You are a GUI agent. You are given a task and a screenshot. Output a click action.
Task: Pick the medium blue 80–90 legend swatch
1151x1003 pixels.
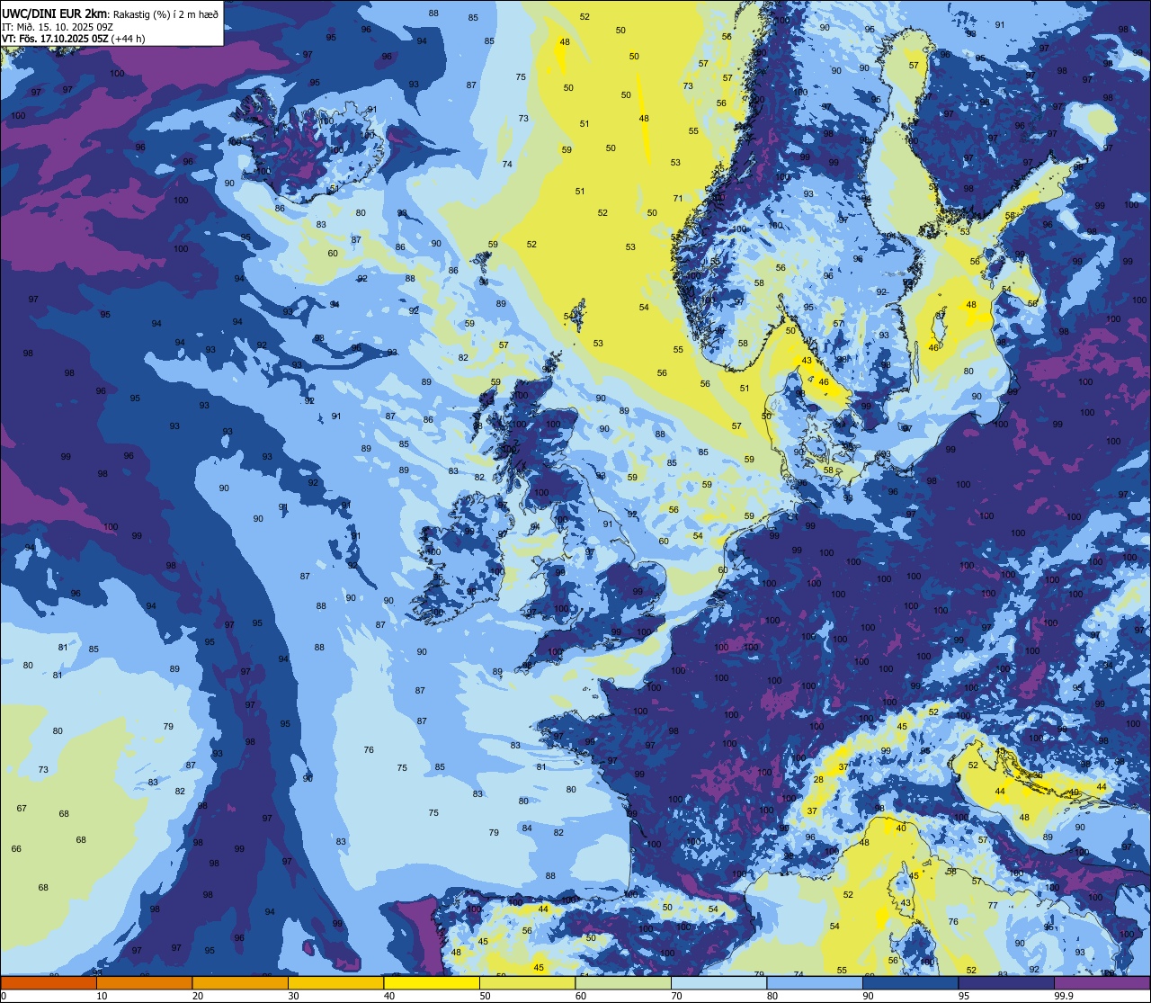(815, 982)
